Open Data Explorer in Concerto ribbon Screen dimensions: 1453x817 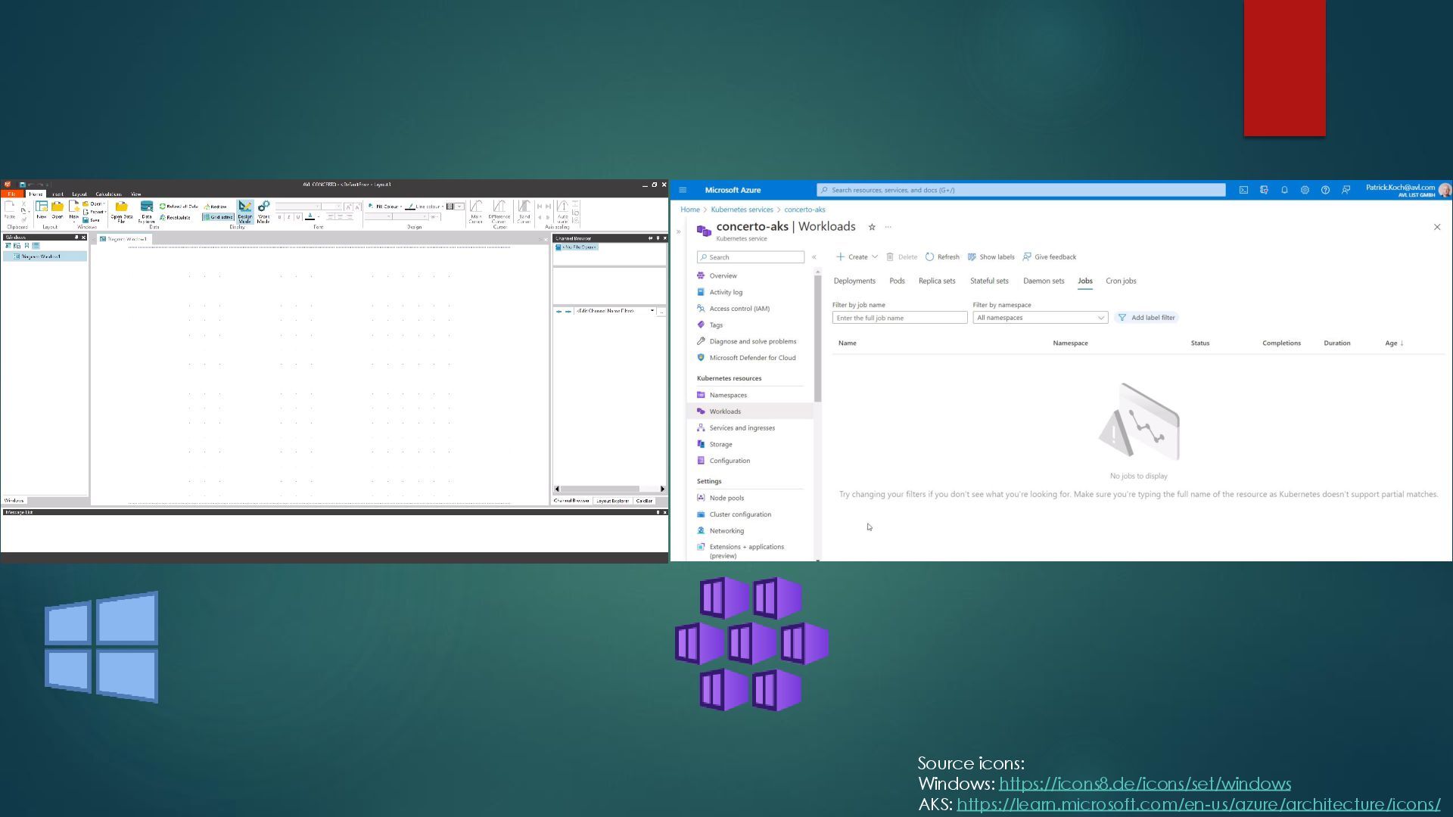(146, 213)
